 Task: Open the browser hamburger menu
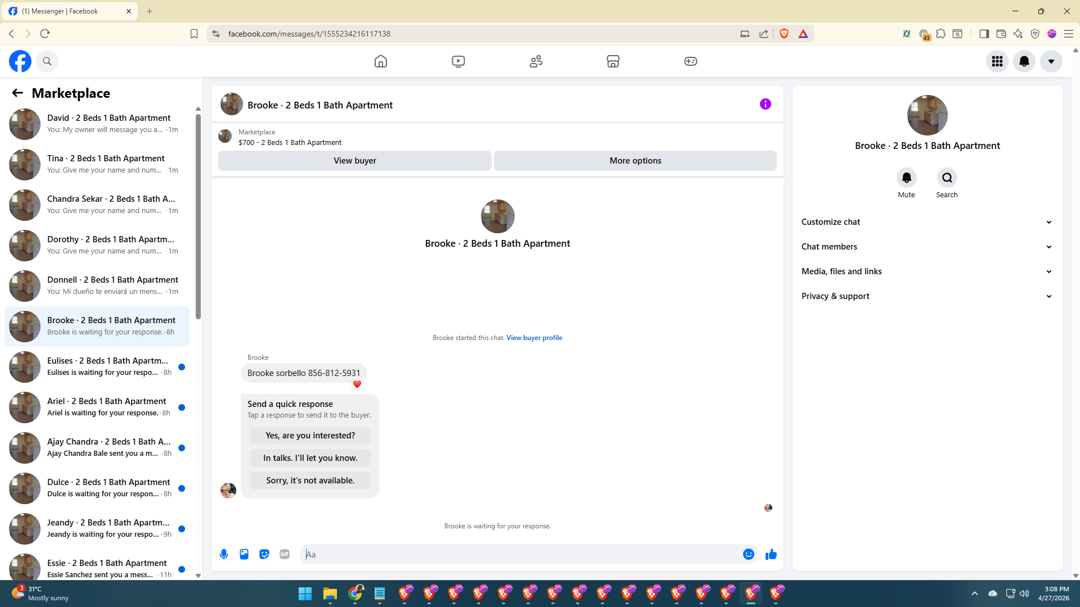tap(1069, 34)
